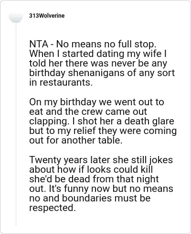Image resolution: width=191 pixels, height=234 pixels.
Task: Click the words 'boundaries must be'
Action: [x=106, y=198]
